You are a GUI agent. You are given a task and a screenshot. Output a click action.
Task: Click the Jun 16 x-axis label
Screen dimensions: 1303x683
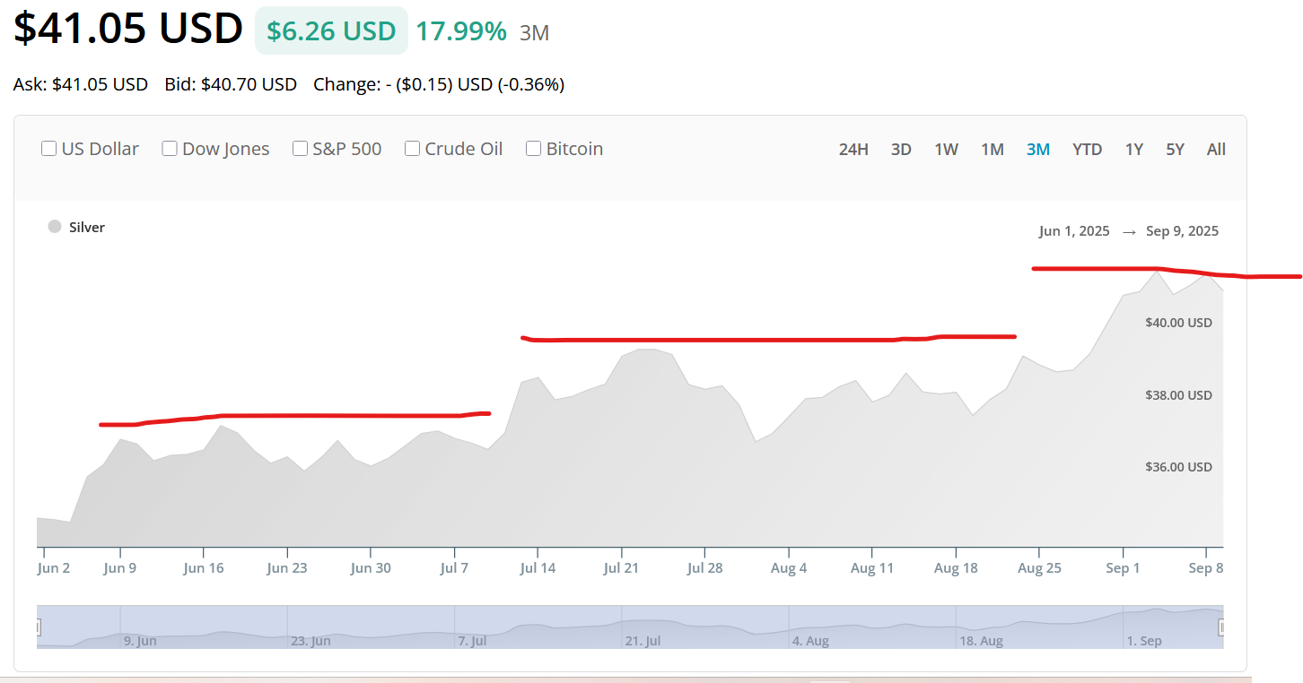(204, 568)
